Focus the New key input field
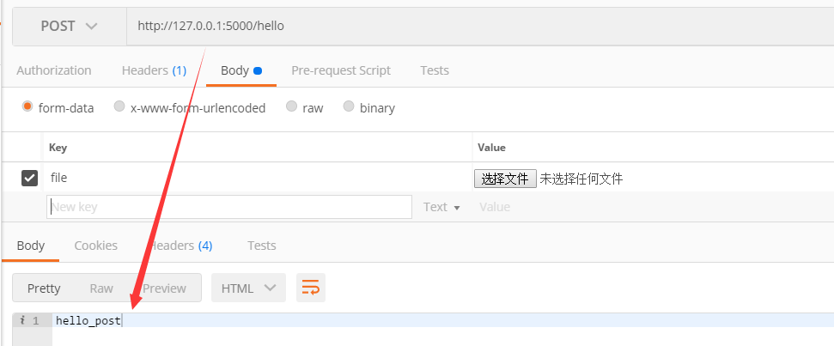 229,207
